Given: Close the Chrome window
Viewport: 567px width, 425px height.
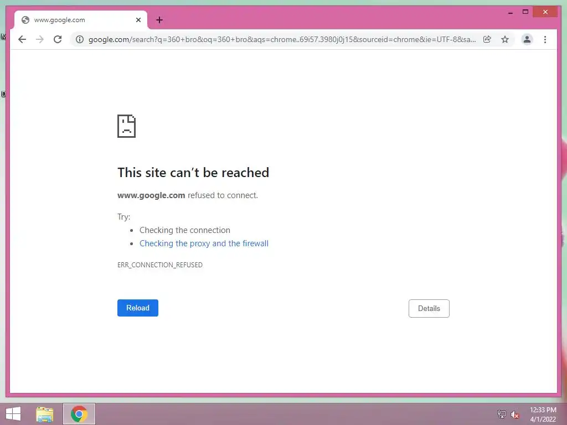Looking at the screenshot, I should [545, 12].
